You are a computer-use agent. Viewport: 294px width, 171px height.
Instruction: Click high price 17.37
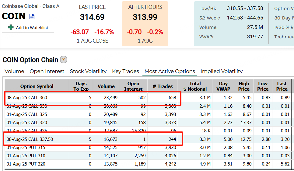coord(246,123)
